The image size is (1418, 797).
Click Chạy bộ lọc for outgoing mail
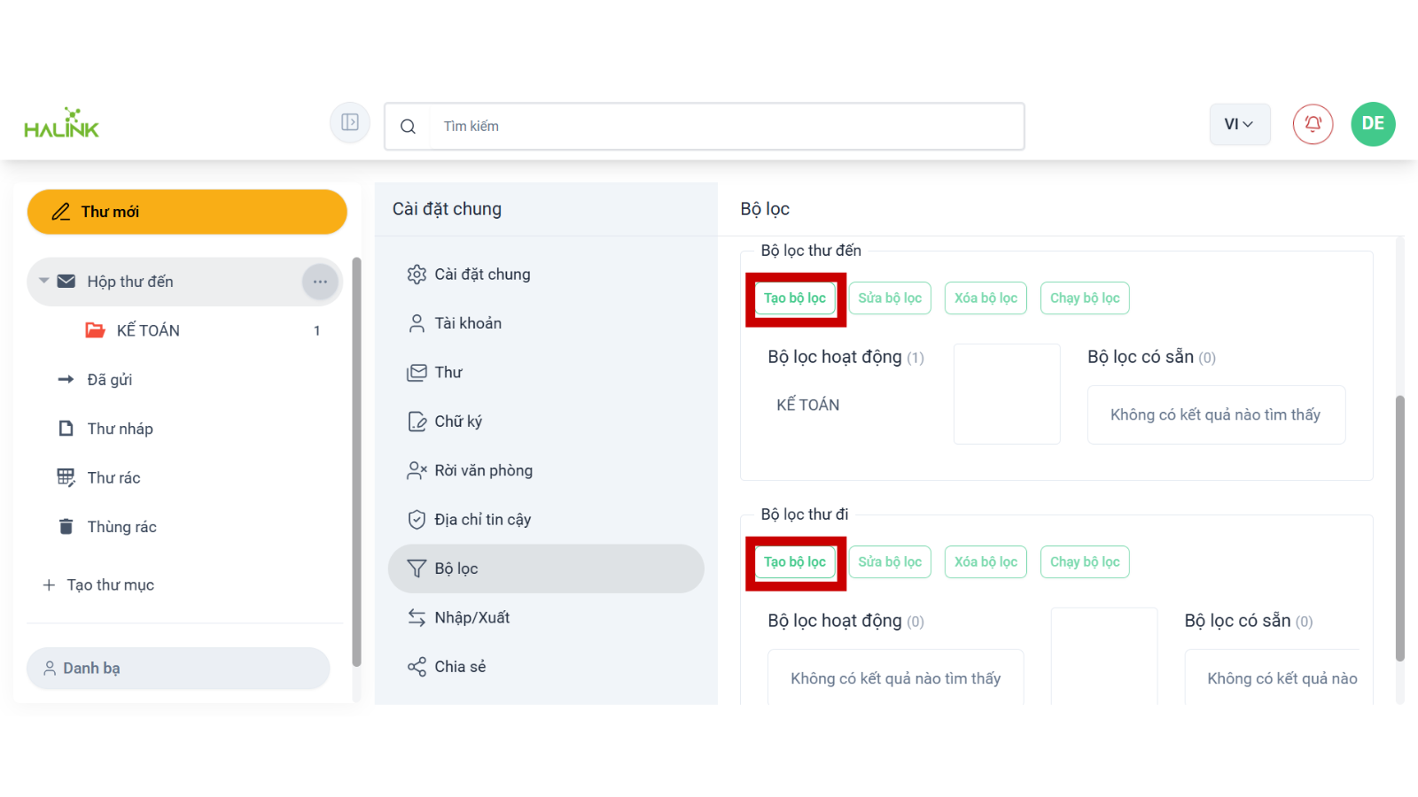[x=1084, y=562]
